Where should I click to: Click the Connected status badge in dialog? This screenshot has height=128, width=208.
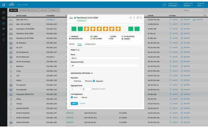[81, 21]
